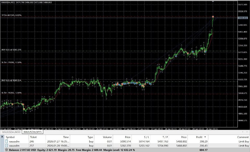Image resolution: width=250 pixels, height=152 pixels.
Task: Click the red marker at the chart peak
Action: click(213, 17)
